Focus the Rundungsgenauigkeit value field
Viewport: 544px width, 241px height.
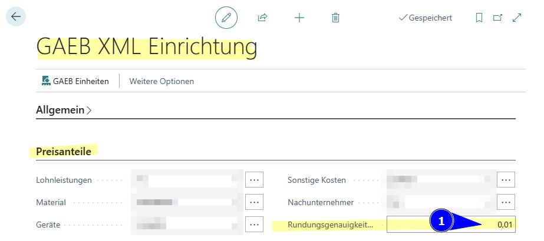coord(451,225)
